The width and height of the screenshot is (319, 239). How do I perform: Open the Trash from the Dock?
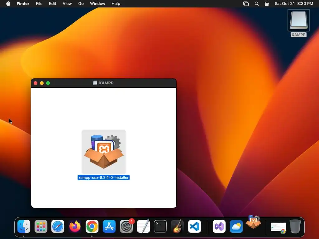pyautogui.click(x=295, y=227)
